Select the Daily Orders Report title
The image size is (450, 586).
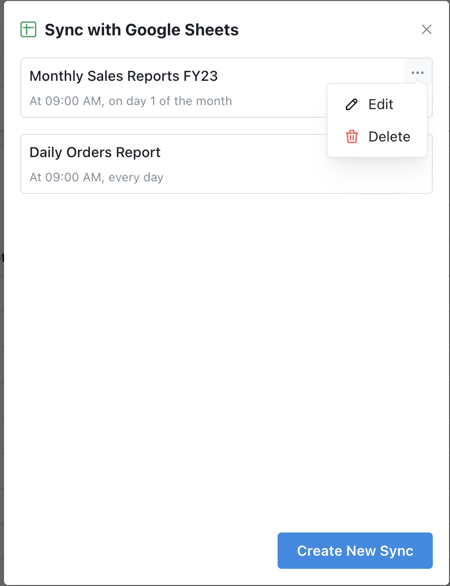(x=95, y=152)
